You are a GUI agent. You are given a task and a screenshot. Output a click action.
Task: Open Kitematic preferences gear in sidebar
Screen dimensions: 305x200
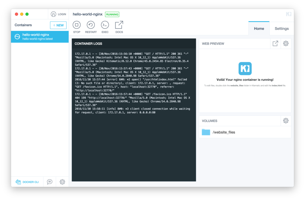point(62,182)
